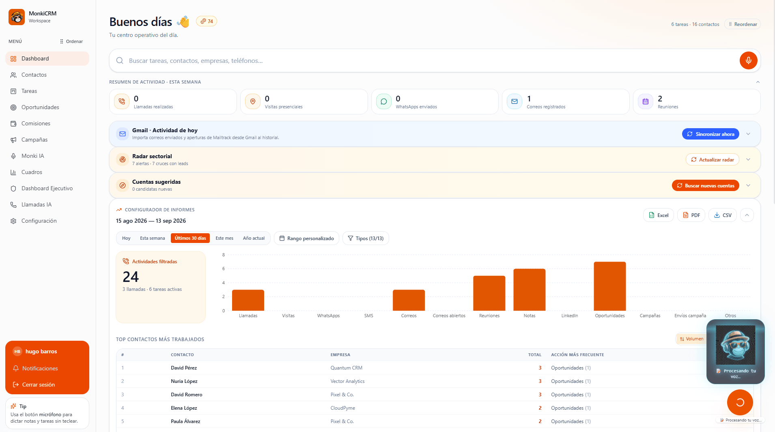
Task: Click the MonkiCRM monkey logo
Action: [x=17, y=17]
